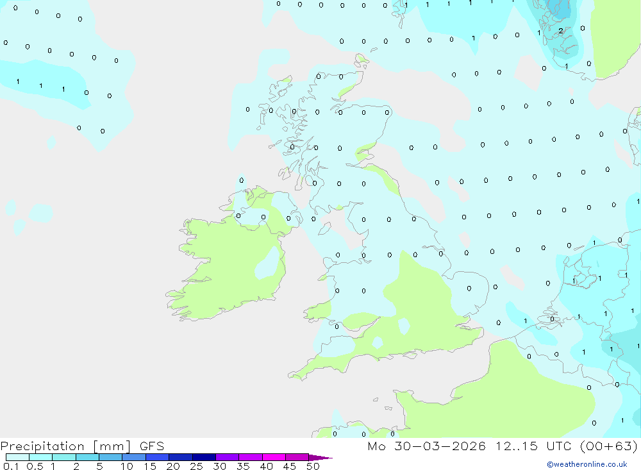Select the 5–10 mm legend color swatch
641x470 pixels.
(x=110, y=457)
